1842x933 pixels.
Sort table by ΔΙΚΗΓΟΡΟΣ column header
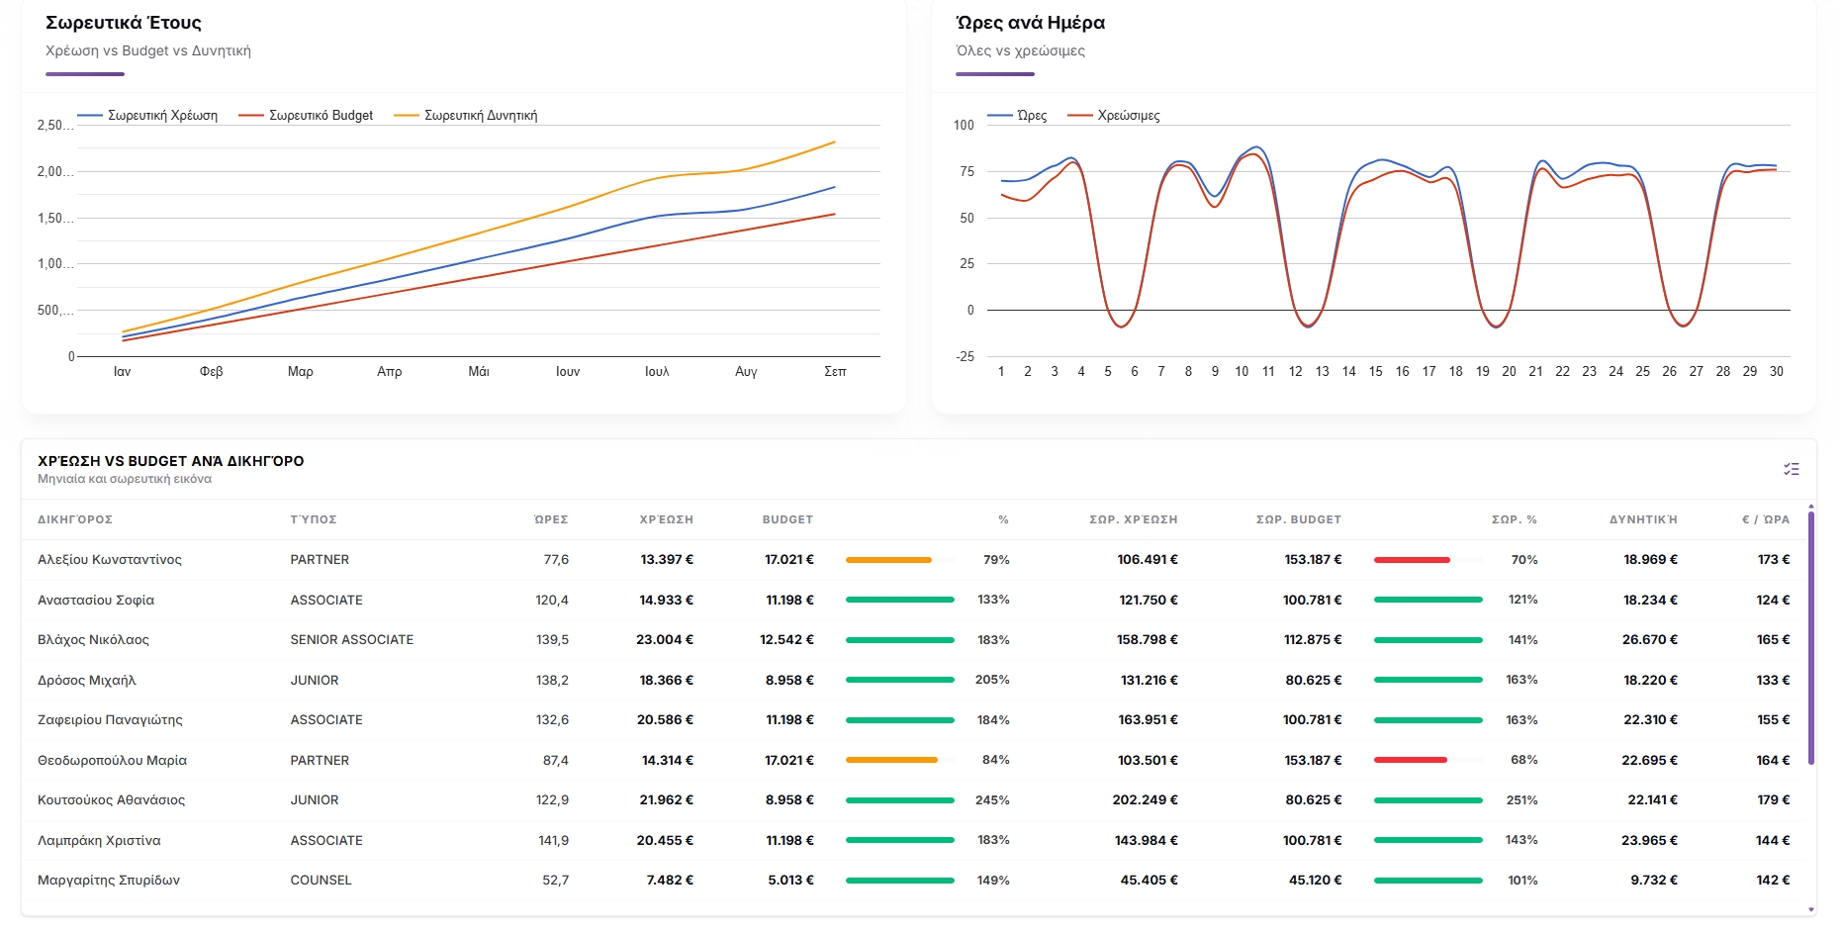pos(75,519)
